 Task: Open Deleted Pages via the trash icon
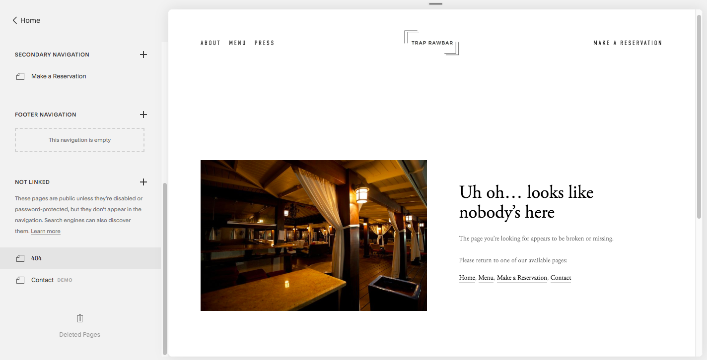point(79,318)
